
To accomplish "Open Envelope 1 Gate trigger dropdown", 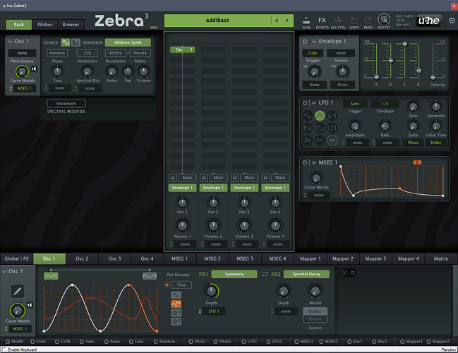I will (313, 53).
